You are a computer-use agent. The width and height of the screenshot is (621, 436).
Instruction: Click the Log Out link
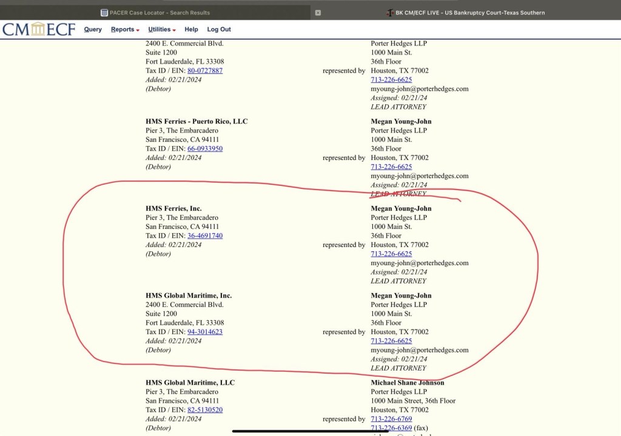[x=219, y=29]
